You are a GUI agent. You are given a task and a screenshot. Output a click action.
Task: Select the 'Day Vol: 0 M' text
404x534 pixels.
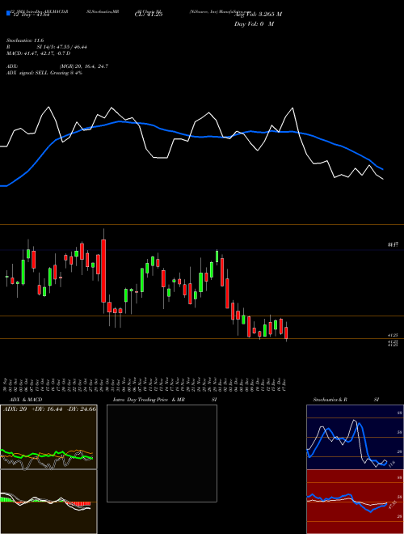(254, 24)
